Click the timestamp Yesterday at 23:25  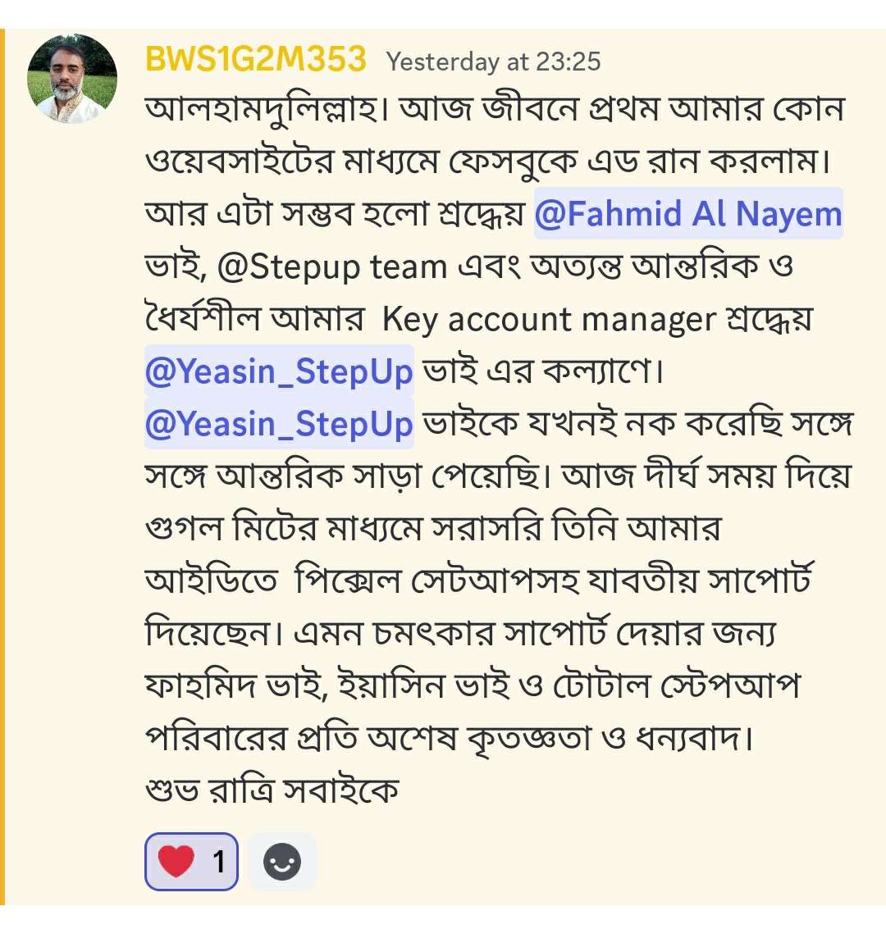[x=493, y=61]
